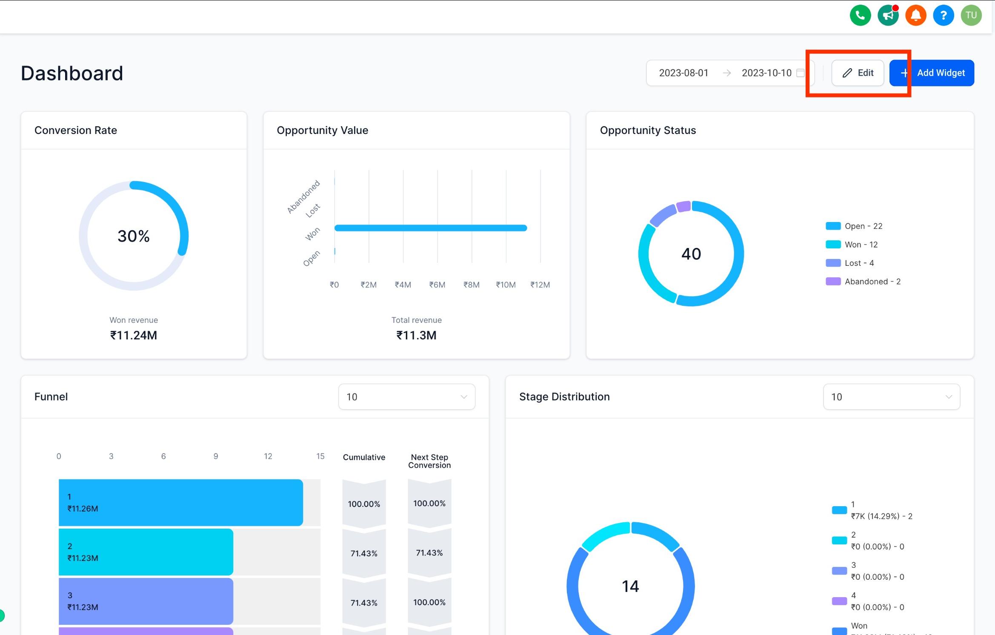Click the first funnel bar ₹11.26M

180,502
